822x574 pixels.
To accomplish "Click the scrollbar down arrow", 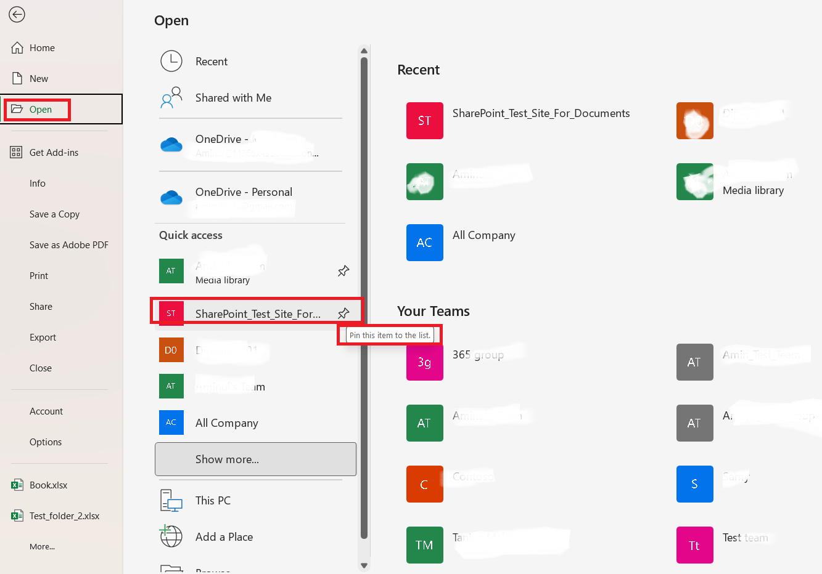I will tap(364, 564).
